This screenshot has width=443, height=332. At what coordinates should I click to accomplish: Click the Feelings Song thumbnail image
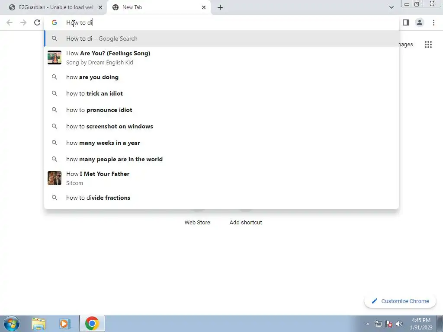(54, 57)
